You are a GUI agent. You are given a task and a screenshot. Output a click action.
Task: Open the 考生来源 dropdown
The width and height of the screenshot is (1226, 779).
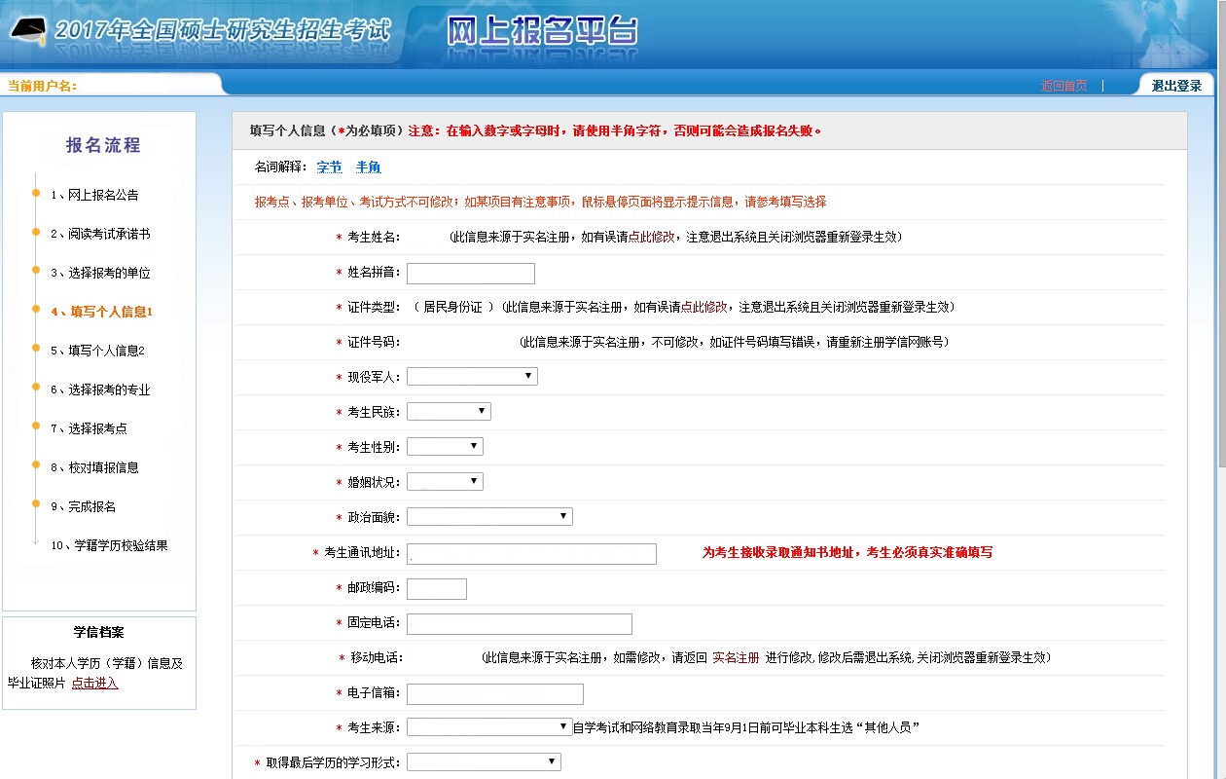(x=489, y=726)
